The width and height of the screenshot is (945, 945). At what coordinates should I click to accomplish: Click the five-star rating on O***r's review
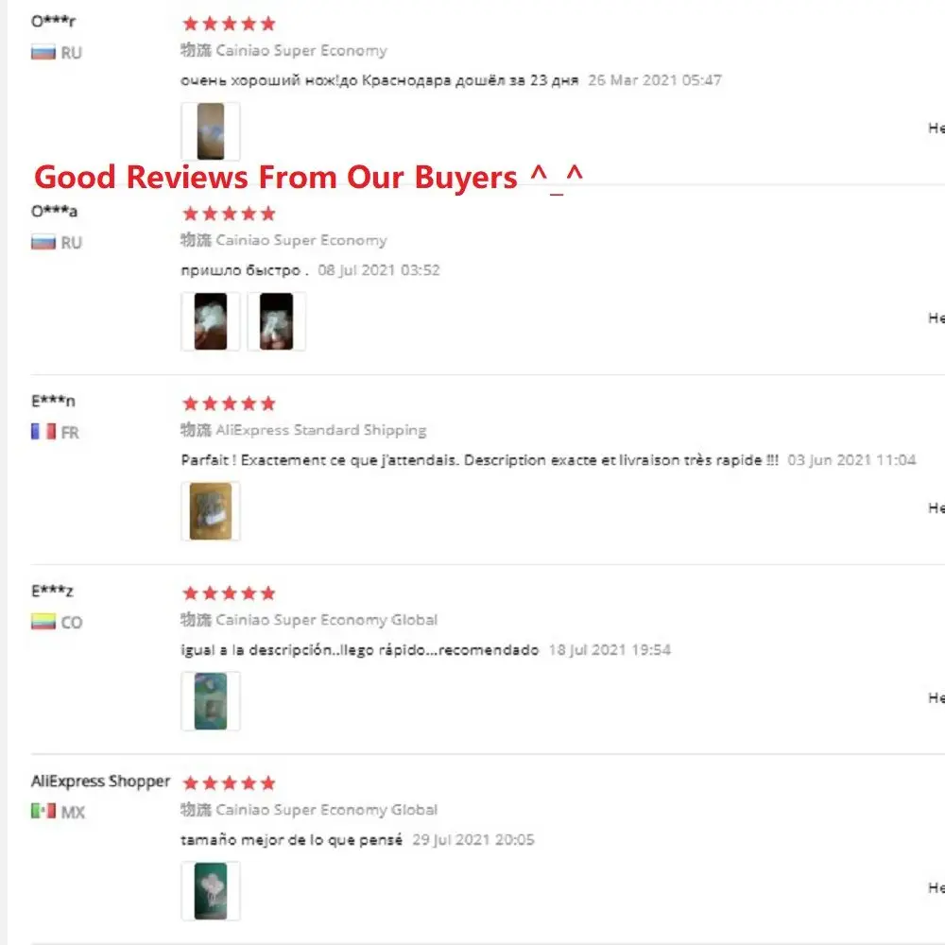(229, 24)
